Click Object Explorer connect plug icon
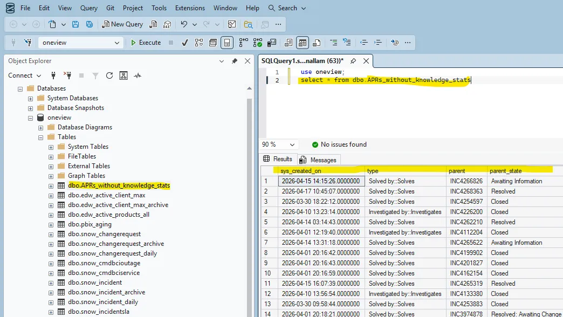 [x=53, y=75]
